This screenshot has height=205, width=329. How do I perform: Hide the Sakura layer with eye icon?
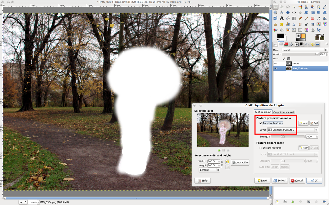pos(276,64)
